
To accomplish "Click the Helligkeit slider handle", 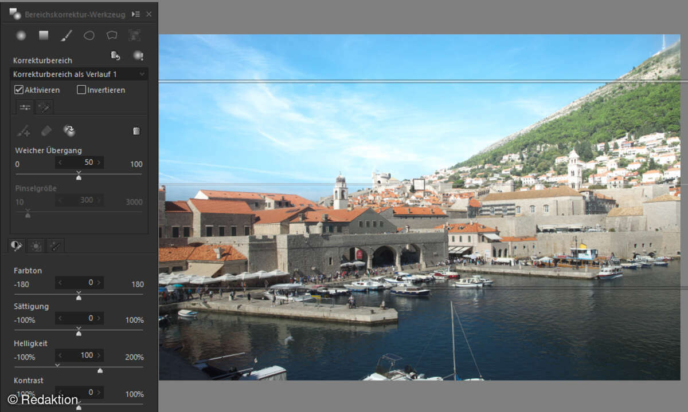I will pos(100,370).
